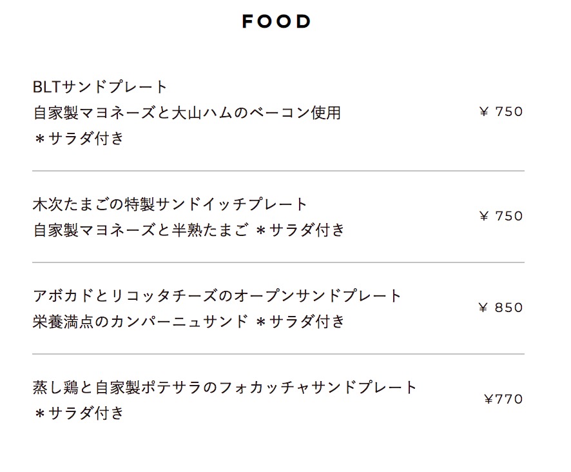
Task: Open the 蒸し鶏と自家製ポテサラのフォカッチャサンドプレート title
Action: 225,388
